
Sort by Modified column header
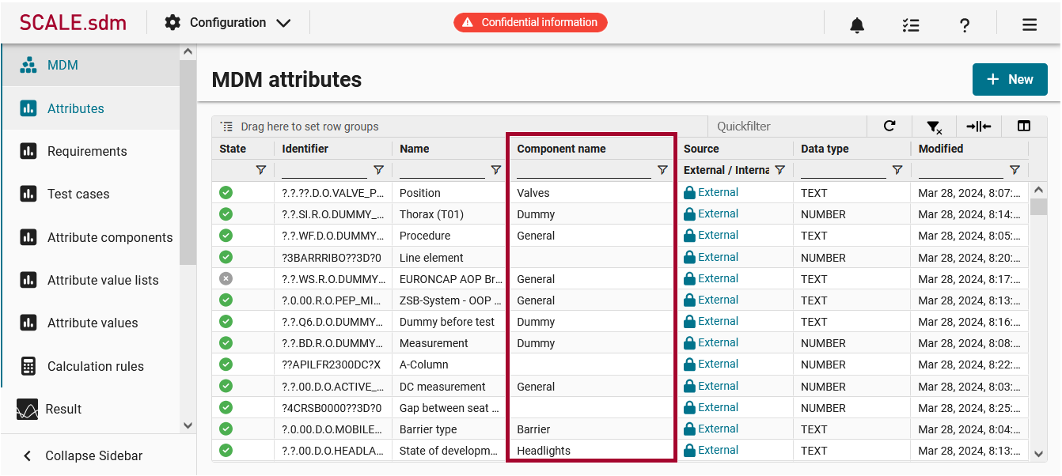tap(941, 149)
